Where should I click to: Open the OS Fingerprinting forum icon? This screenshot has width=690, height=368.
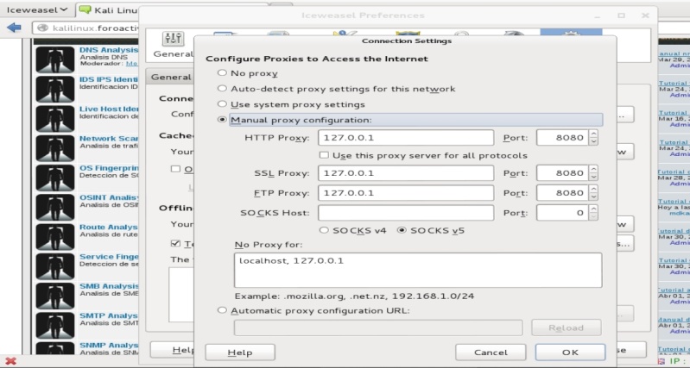click(x=55, y=178)
